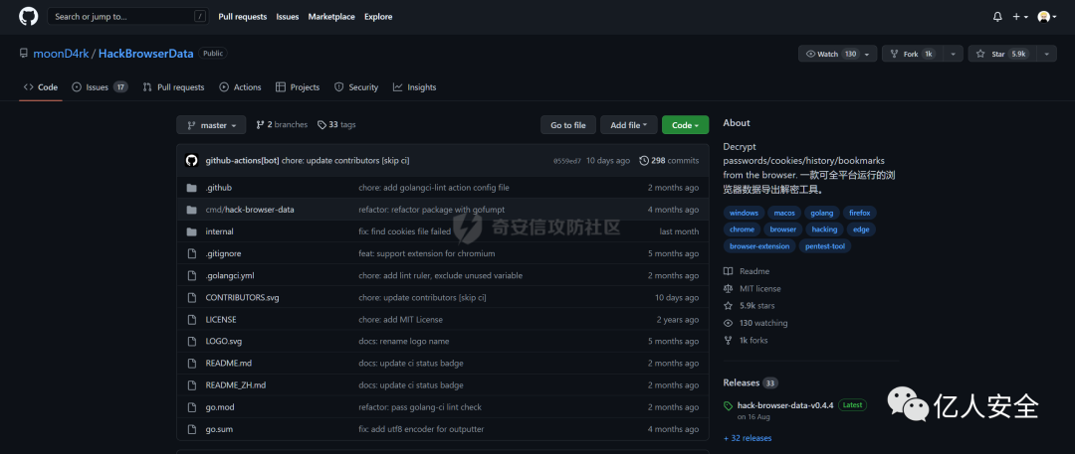
Task: Select the hacking topic tag
Action: pos(825,229)
